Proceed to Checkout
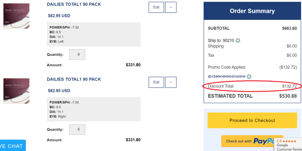The width and height of the screenshot is (302, 151). click(252, 120)
